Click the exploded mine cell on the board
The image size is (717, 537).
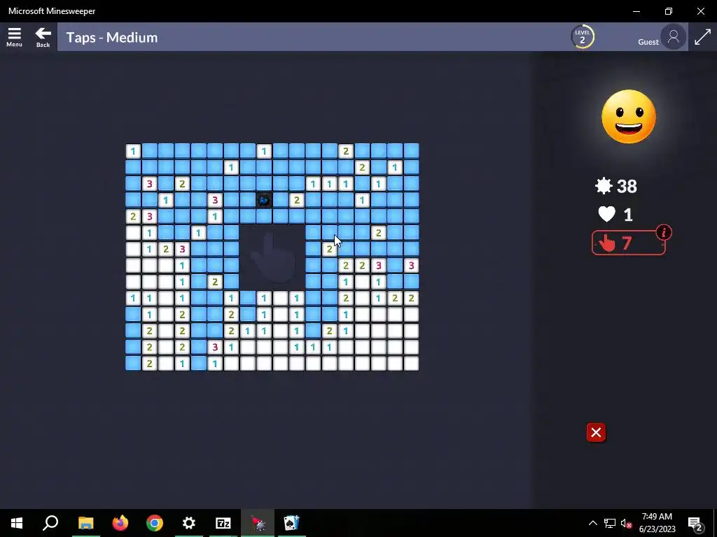click(x=264, y=200)
